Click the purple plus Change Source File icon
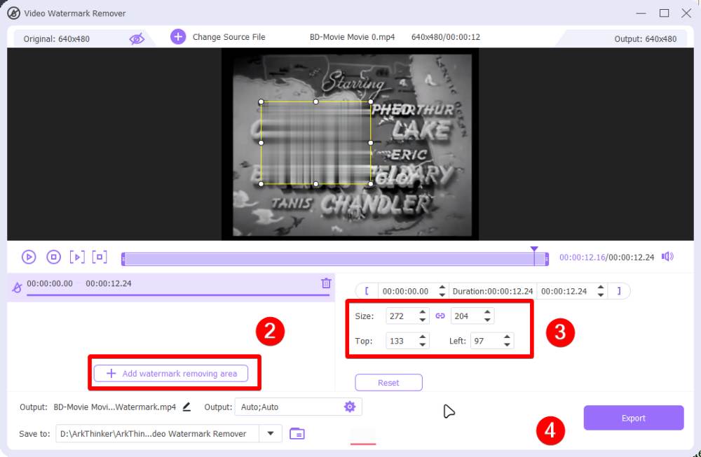The width and height of the screenshot is (701, 457). (x=178, y=36)
